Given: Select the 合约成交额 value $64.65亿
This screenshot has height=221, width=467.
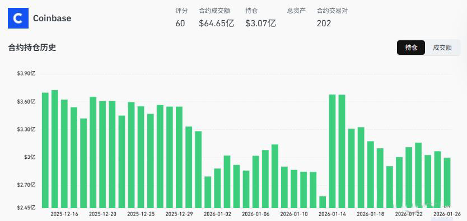Looking at the screenshot, I should tap(217, 23).
